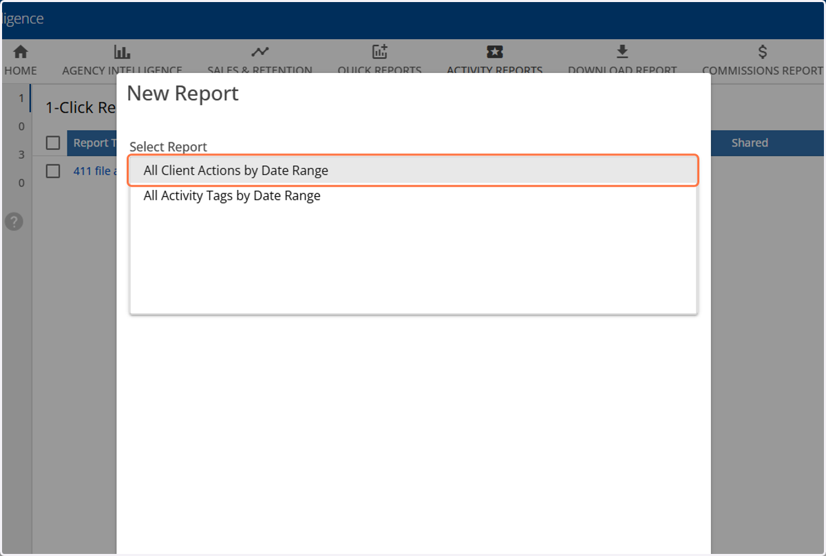The width and height of the screenshot is (826, 556).
Task: Open Activity Reports star ticket icon
Action: click(494, 52)
